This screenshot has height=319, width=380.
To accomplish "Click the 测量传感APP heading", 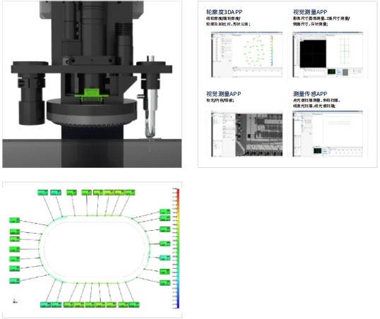I will 310,94.
